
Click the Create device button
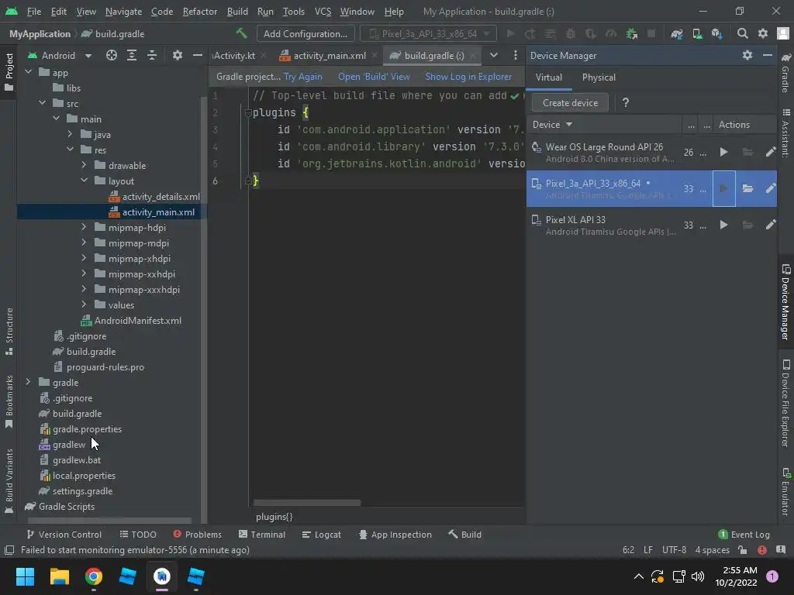pyautogui.click(x=570, y=103)
